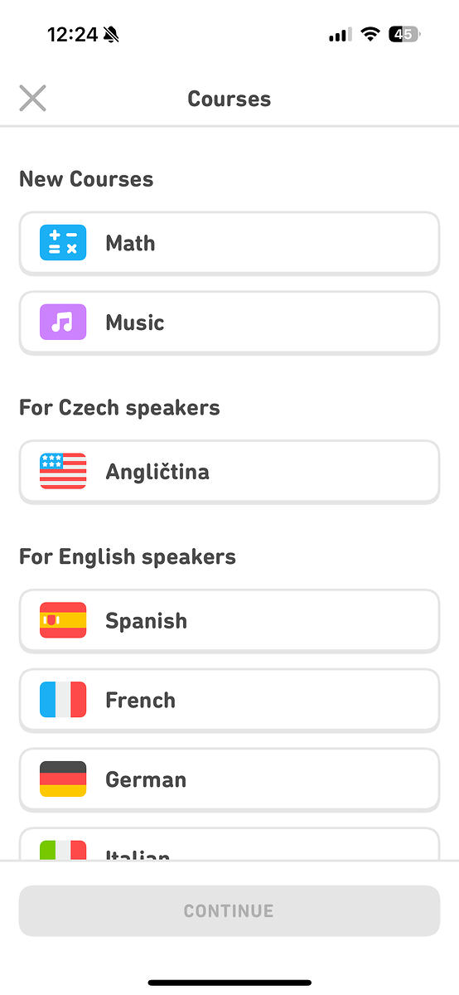The image size is (459, 995).
Task: Tap the purple Music note icon
Action: (x=63, y=323)
